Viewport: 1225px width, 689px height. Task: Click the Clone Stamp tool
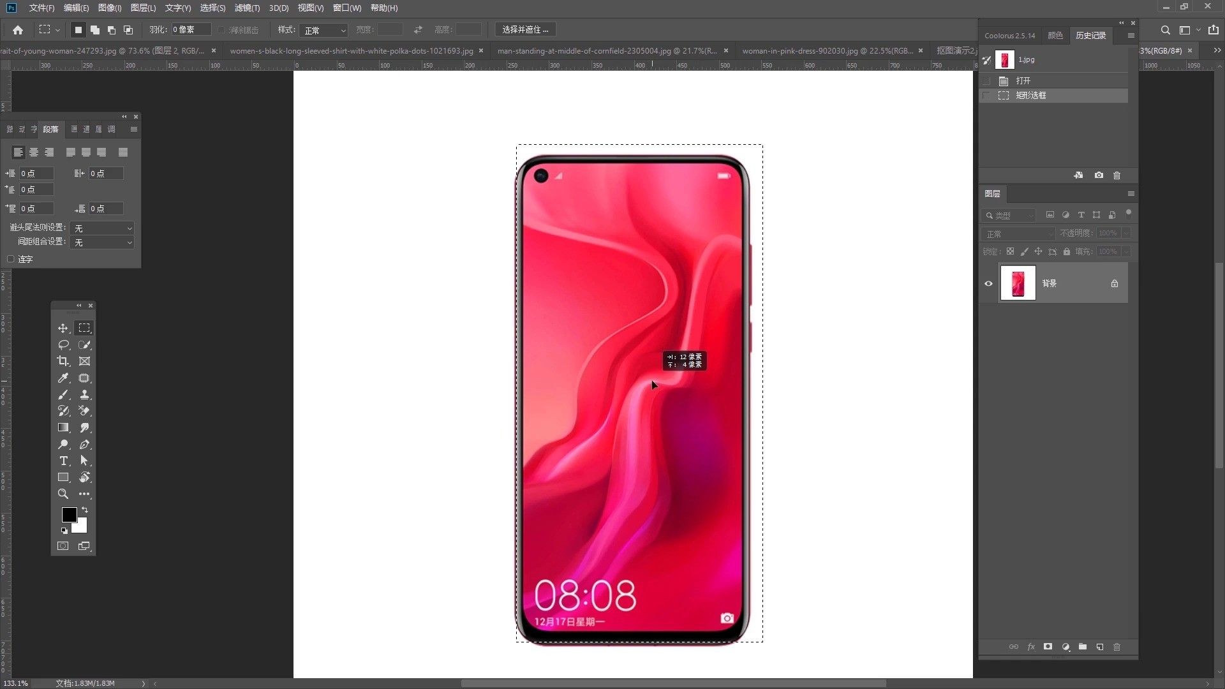(x=84, y=395)
